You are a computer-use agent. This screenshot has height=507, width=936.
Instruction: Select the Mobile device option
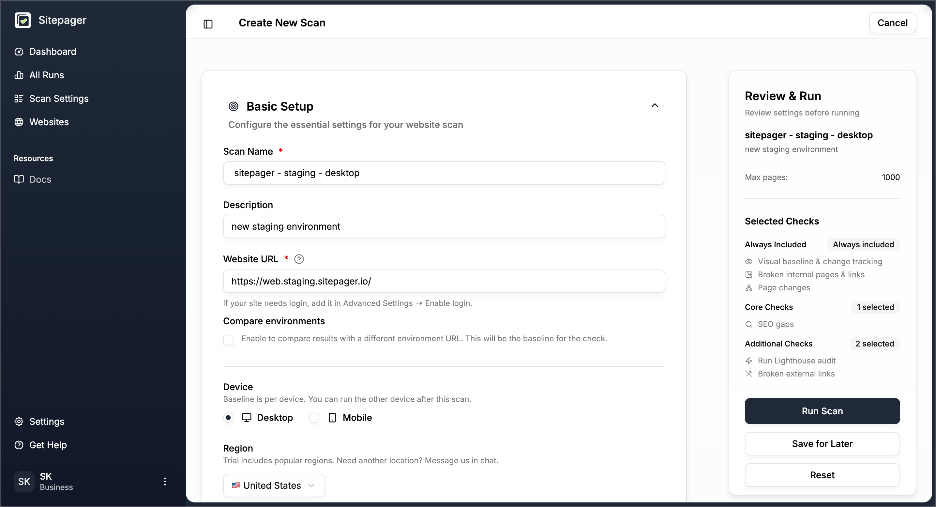[x=313, y=418]
